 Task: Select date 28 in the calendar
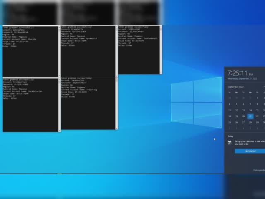tap(250, 122)
